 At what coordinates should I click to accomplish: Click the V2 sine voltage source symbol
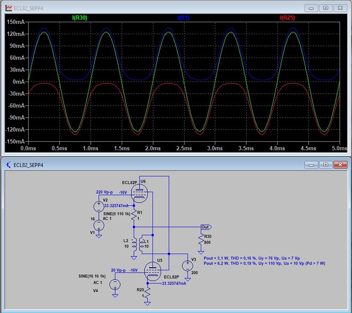tap(99, 206)
